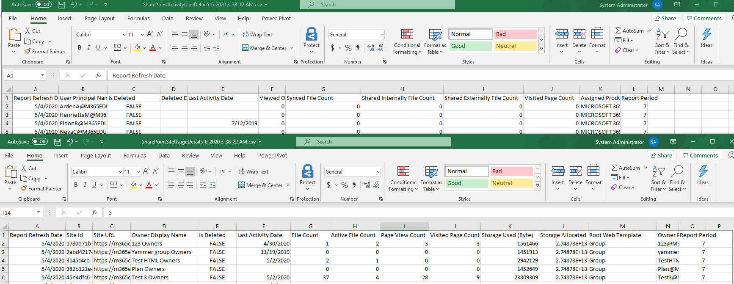Click Comments button in the top window
734x284 pixels.
point(704,18)
